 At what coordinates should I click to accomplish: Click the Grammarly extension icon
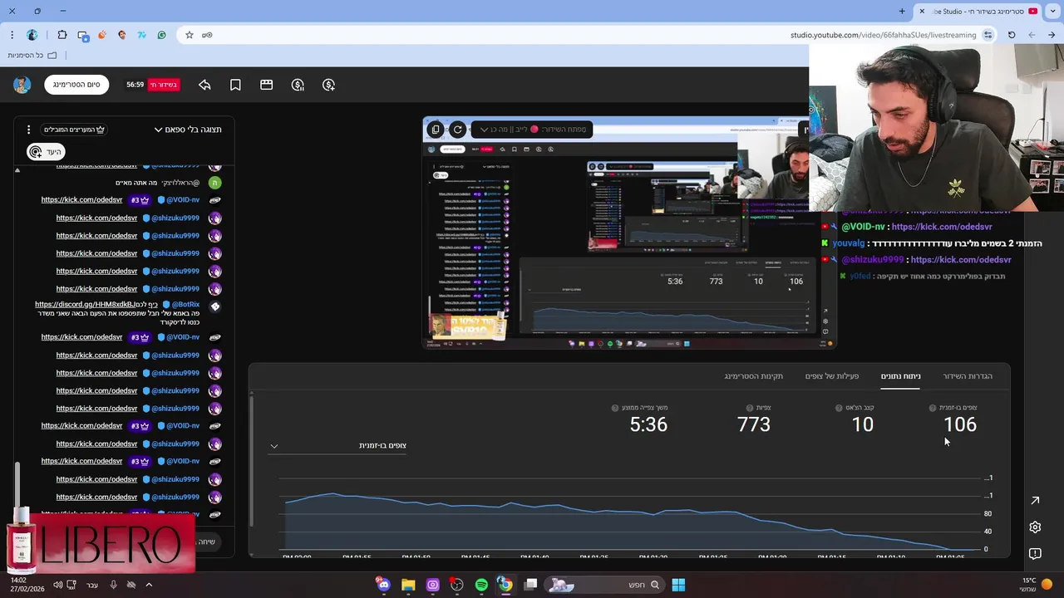pos(161,35)
